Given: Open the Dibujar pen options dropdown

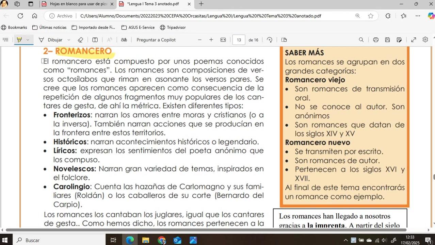Looking at the screenshot, I should coord(69,40).
